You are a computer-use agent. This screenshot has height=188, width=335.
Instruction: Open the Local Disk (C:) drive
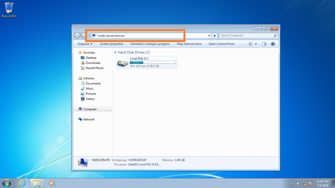(146, 62)
